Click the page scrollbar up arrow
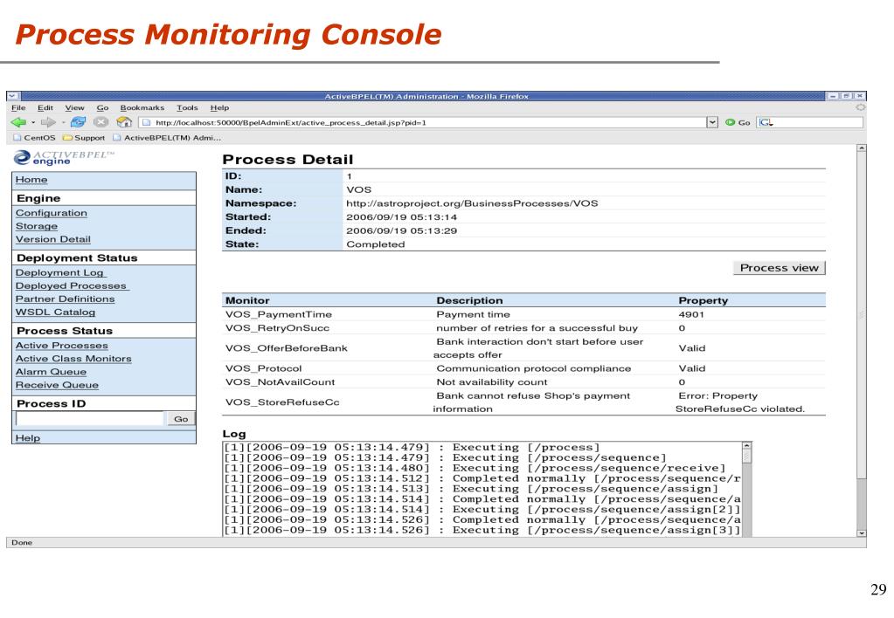 862,148
